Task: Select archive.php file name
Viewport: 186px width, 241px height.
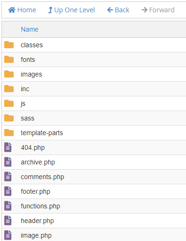Action: tap(38, 162)
